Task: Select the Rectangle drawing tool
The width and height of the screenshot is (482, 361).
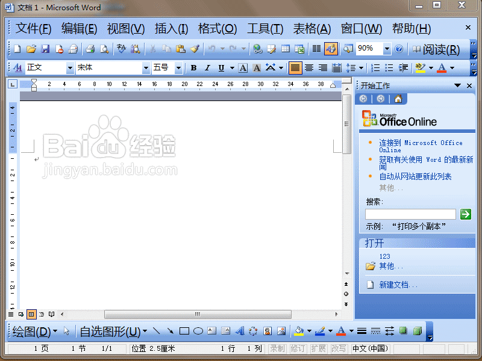Action: [x=184, y=331]
